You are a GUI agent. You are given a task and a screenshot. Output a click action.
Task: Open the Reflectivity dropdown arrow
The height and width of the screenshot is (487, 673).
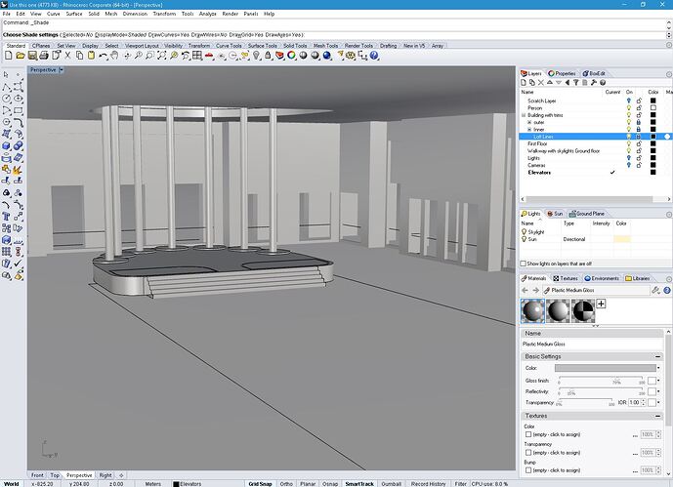pos(658,391)
